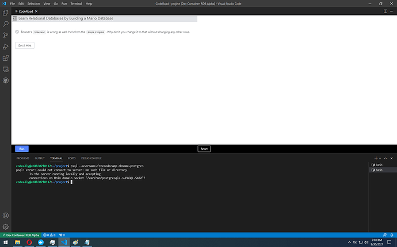Open the Help menu
This screenshot has width=397, height=247.
89,3
